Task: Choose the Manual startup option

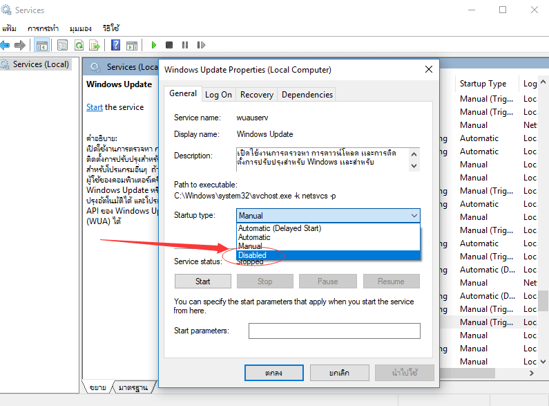Action: tap(328, 246)
